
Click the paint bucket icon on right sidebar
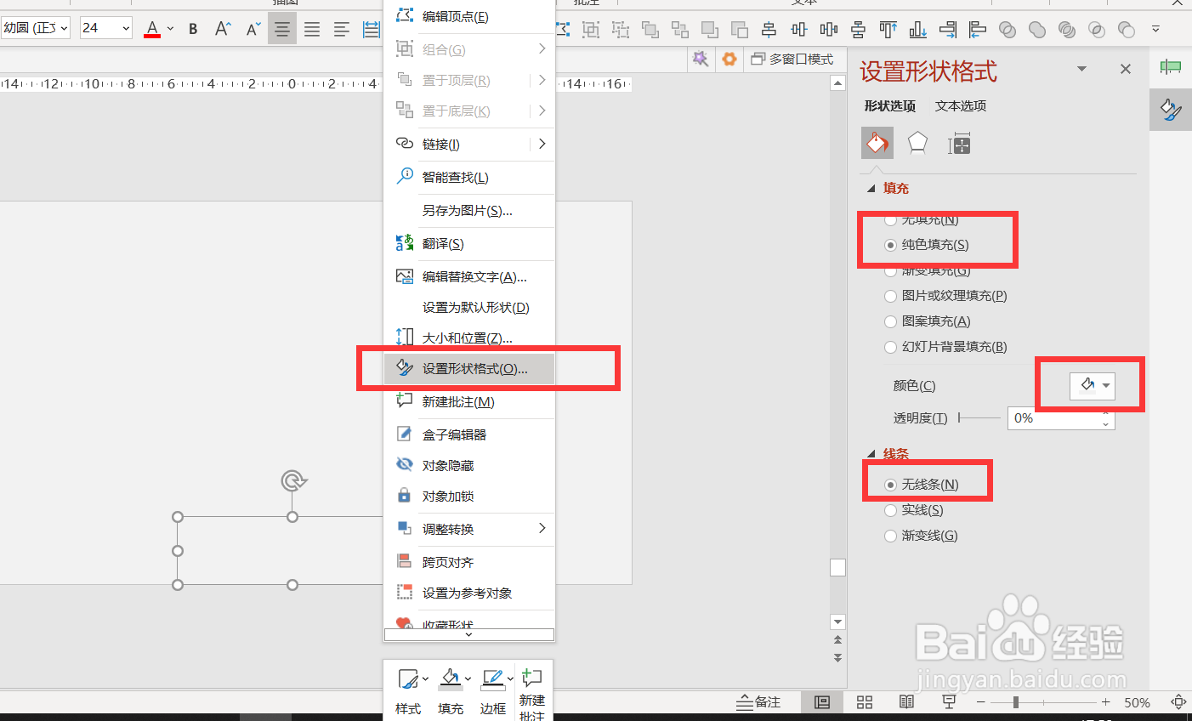[1171, 110]
